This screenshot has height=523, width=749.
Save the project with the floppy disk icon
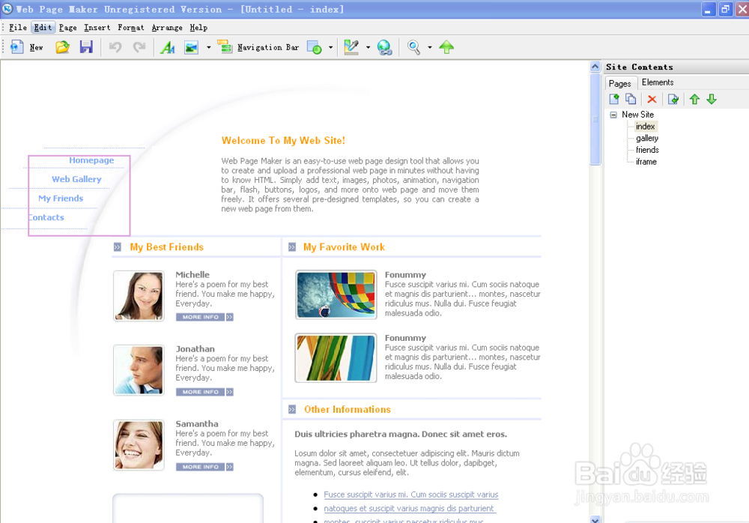point(86,47)
